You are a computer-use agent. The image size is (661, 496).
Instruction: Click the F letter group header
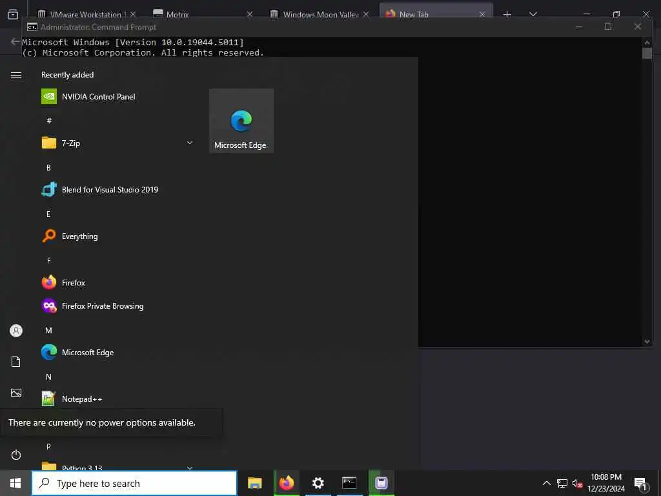point(48,260)
